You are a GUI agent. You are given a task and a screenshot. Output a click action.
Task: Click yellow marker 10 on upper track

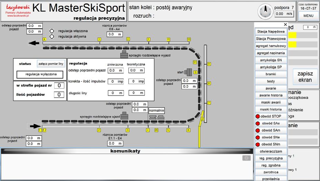(189, 39)
